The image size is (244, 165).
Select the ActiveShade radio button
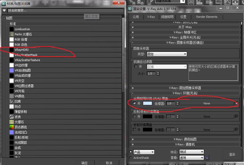click(x=130, y=157)
